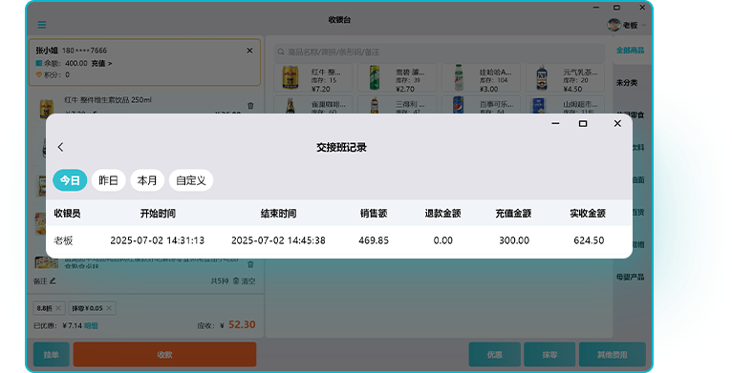This screenshot has height=373, width=732.
Task: Open the 明细 discount details link
Action: click(x=91, y=325)
